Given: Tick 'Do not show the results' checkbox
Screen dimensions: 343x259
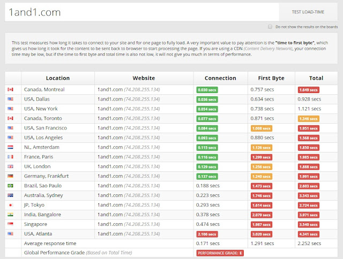Looking at the screenshot, I should 270,27.
